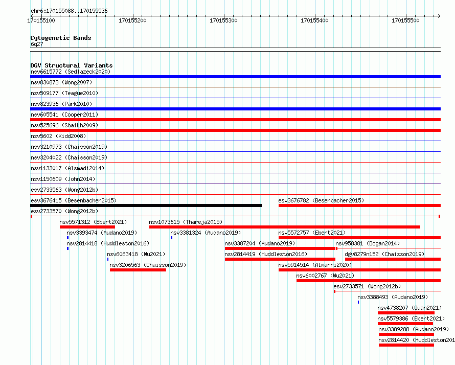Click ruler position 170155100
The image size is (455, 365).
(x=41, y=20)
